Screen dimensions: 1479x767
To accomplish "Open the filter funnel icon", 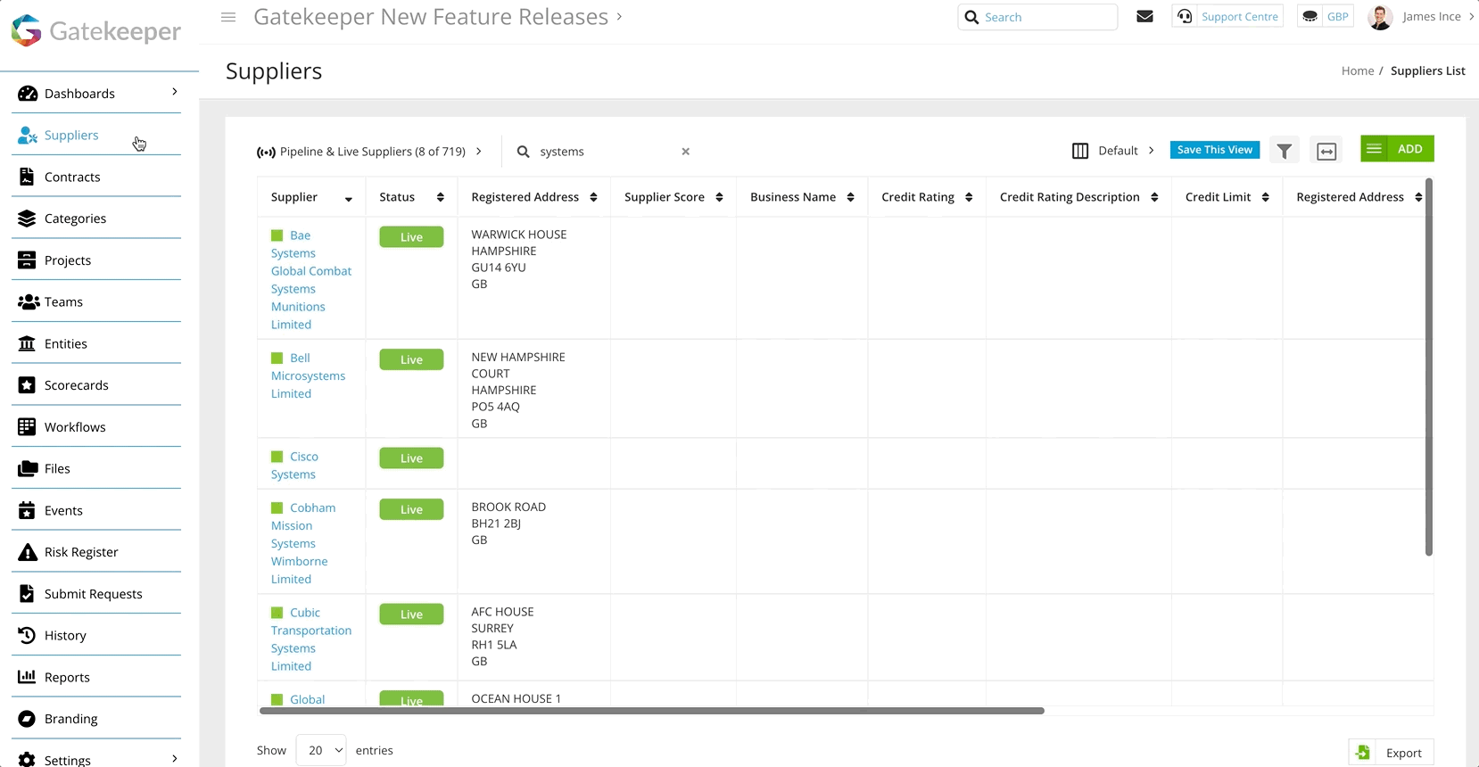I will 1285,151.
